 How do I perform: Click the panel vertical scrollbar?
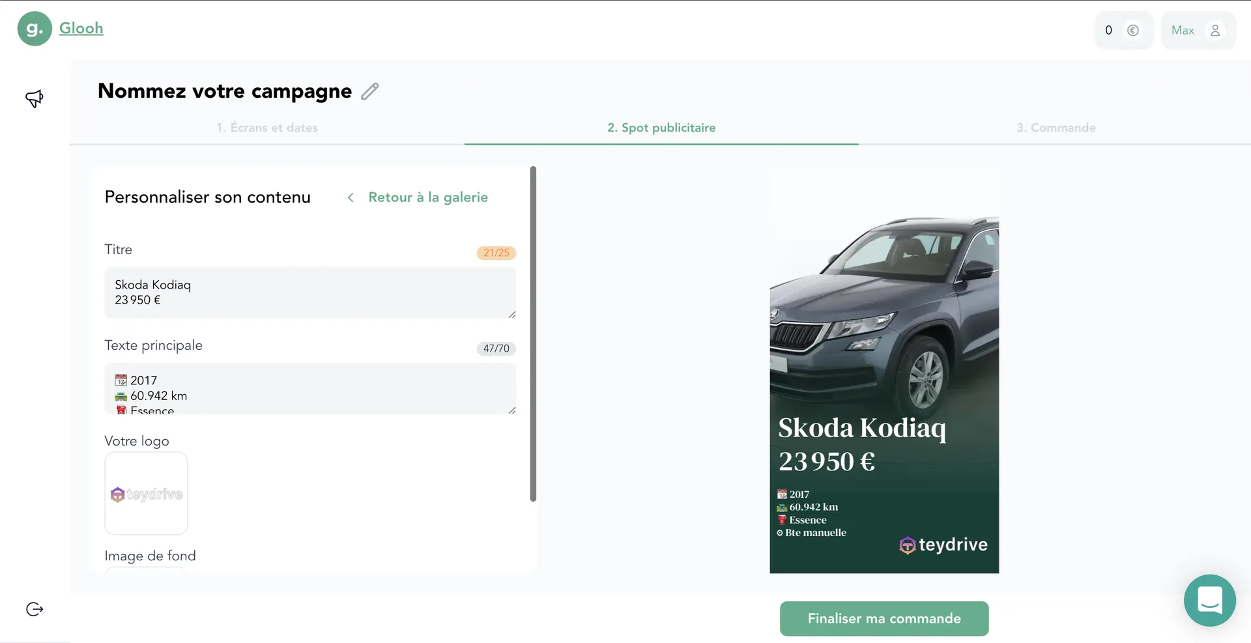pyautogui.click(x=533, y=334)
